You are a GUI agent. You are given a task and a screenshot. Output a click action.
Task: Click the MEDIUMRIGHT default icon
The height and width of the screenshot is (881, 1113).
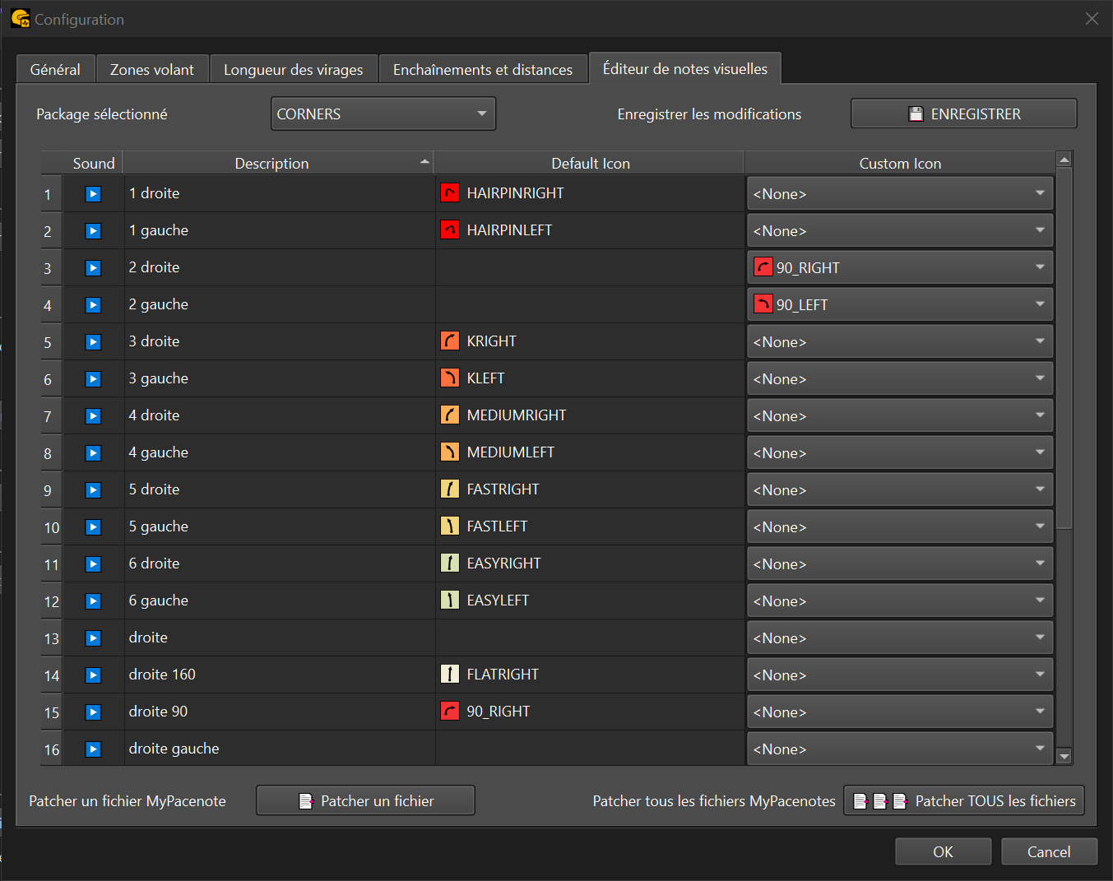tap(450, 415)
